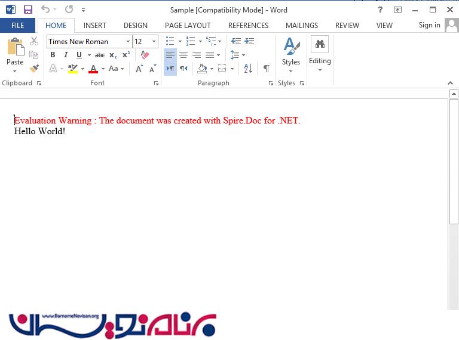Toggle Show/Hide paragraph marks
Image resolution: width=459 pixels, height=340 pixels.
tap(266, 69)
